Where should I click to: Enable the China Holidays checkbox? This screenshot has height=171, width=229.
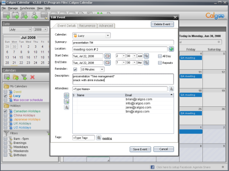5,115
